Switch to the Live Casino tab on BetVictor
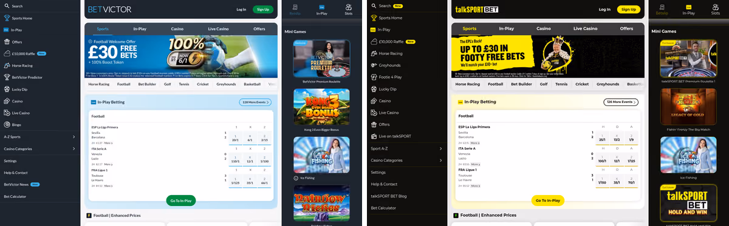729x226 pixels. [x=218, y=28]
